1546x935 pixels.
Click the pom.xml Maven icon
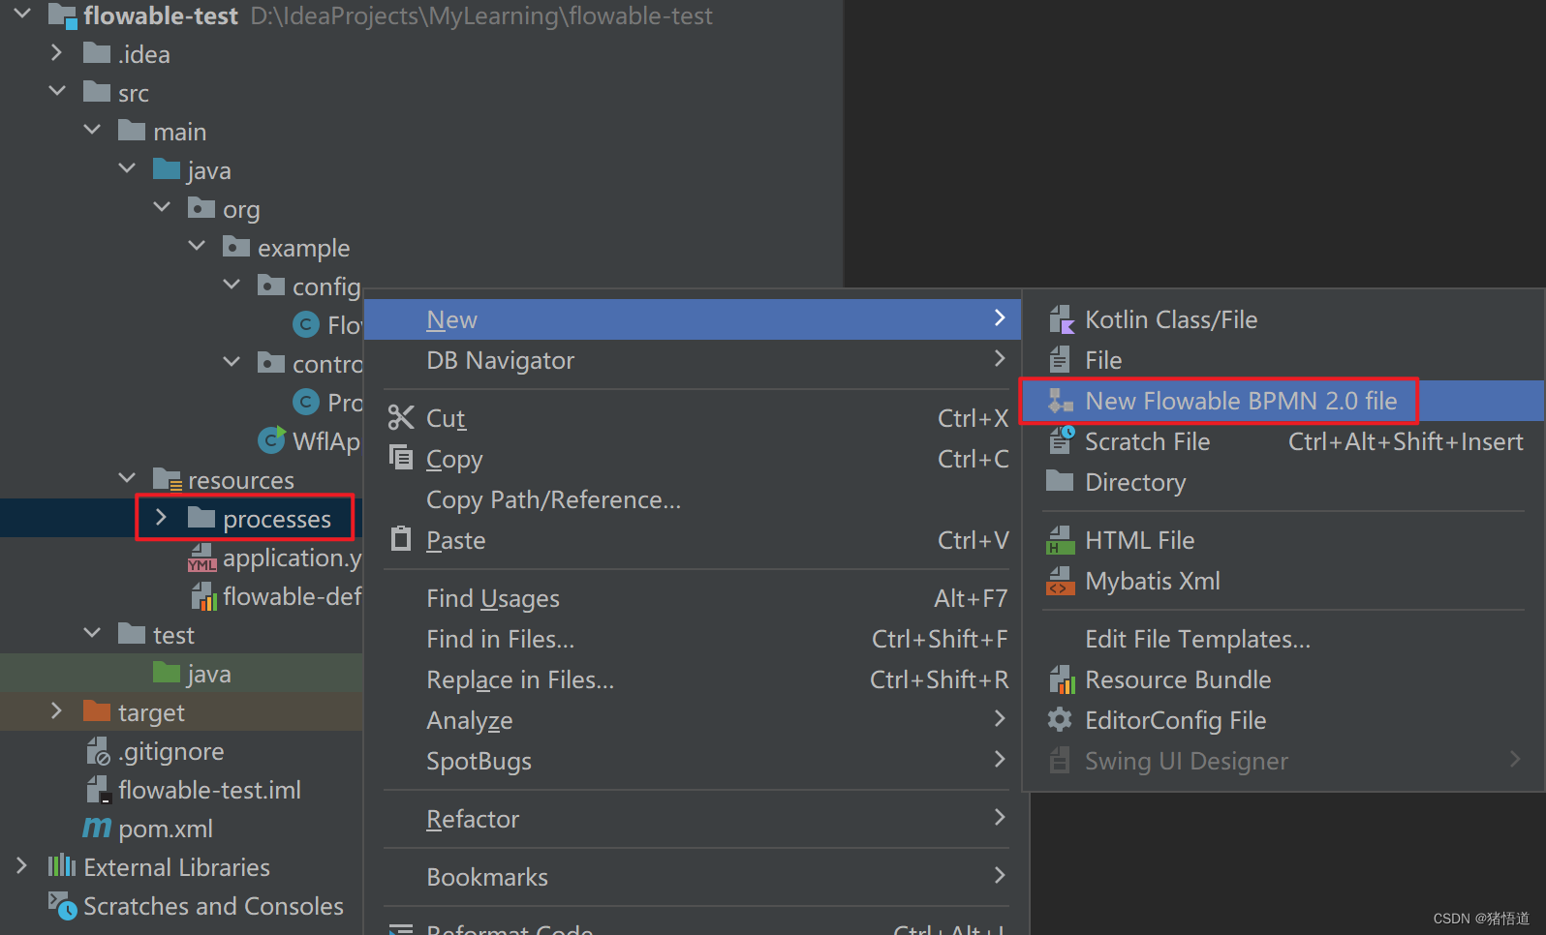pos(97,829)
